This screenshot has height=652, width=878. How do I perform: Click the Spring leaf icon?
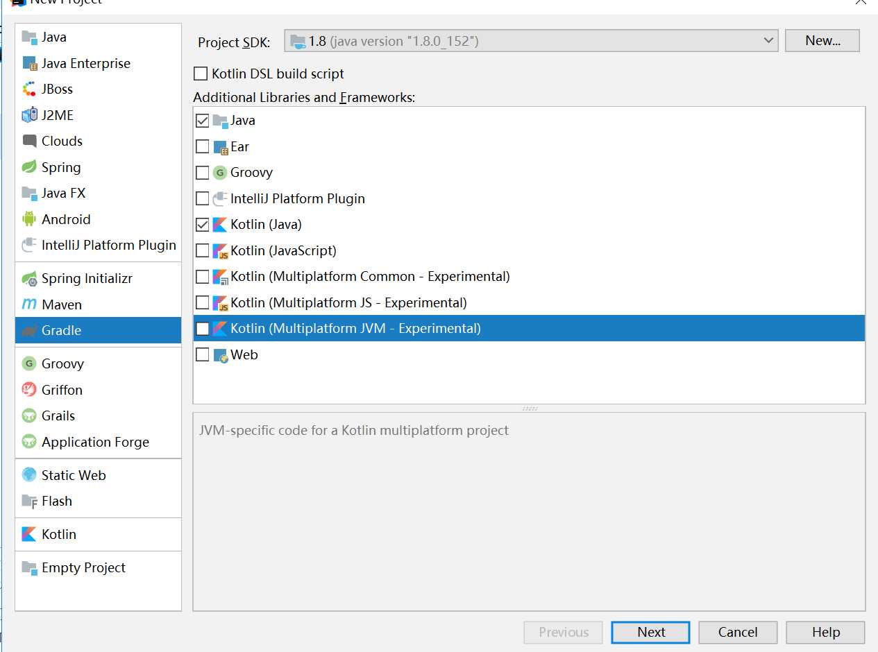[29, 167]
